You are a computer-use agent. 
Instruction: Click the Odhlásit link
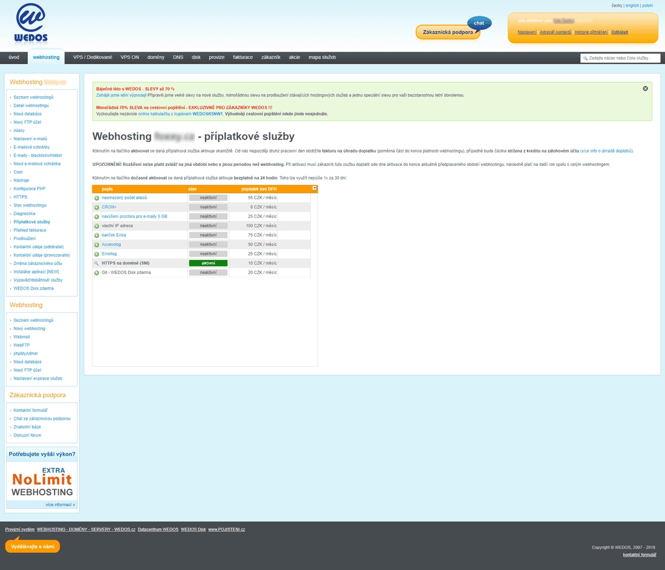619,32
